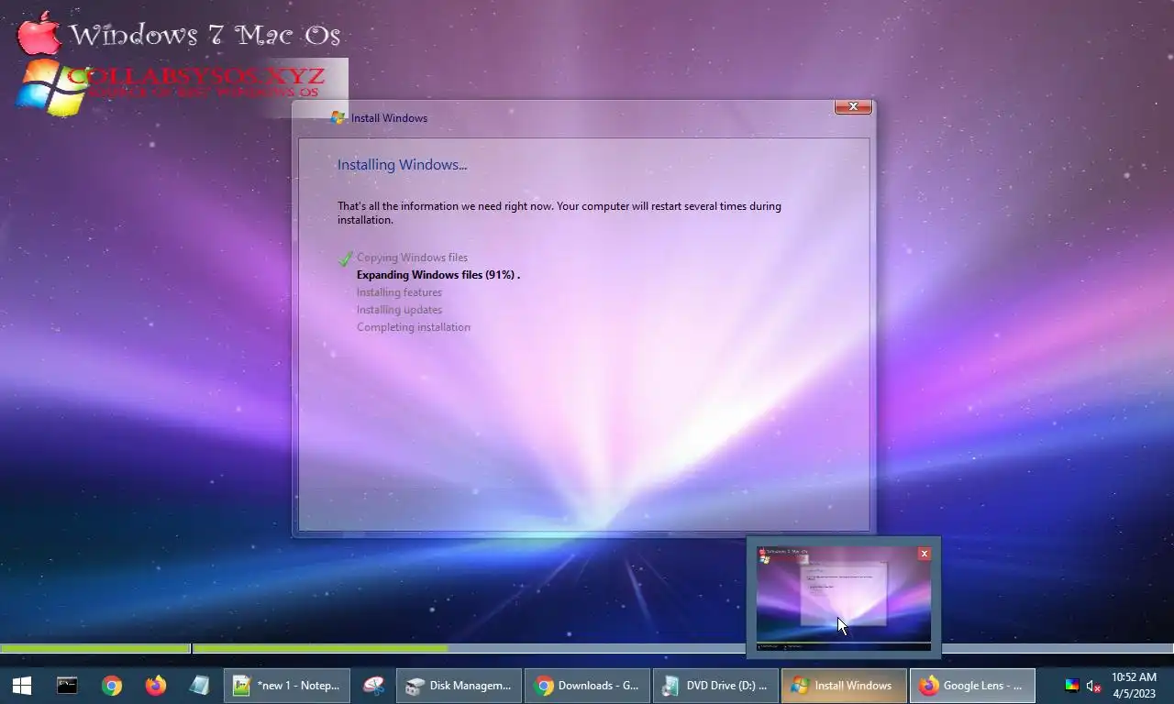Click the green checkmark beside Copying Windows files
This screenshot has width=1174, height=704.
click(345, 258)
